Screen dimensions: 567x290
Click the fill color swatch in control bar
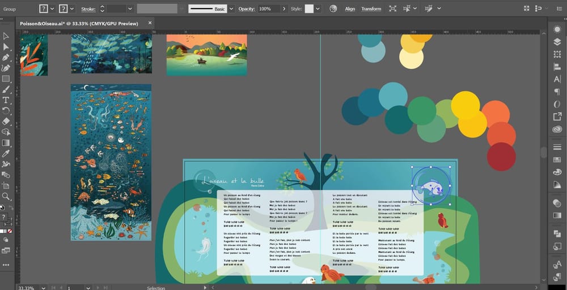(x=44, y=8)
